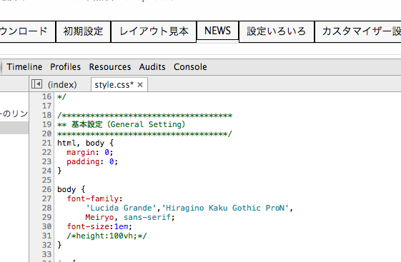
Task: Click 'Meiryo' on line 29
Action: point(100,217)
